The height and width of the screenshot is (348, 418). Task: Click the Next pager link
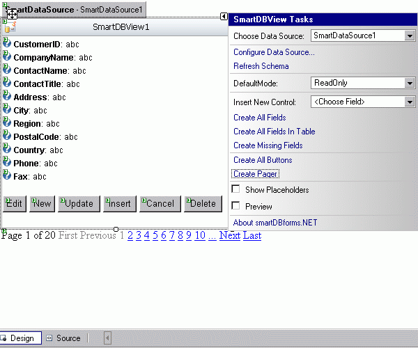coord(230,235)
